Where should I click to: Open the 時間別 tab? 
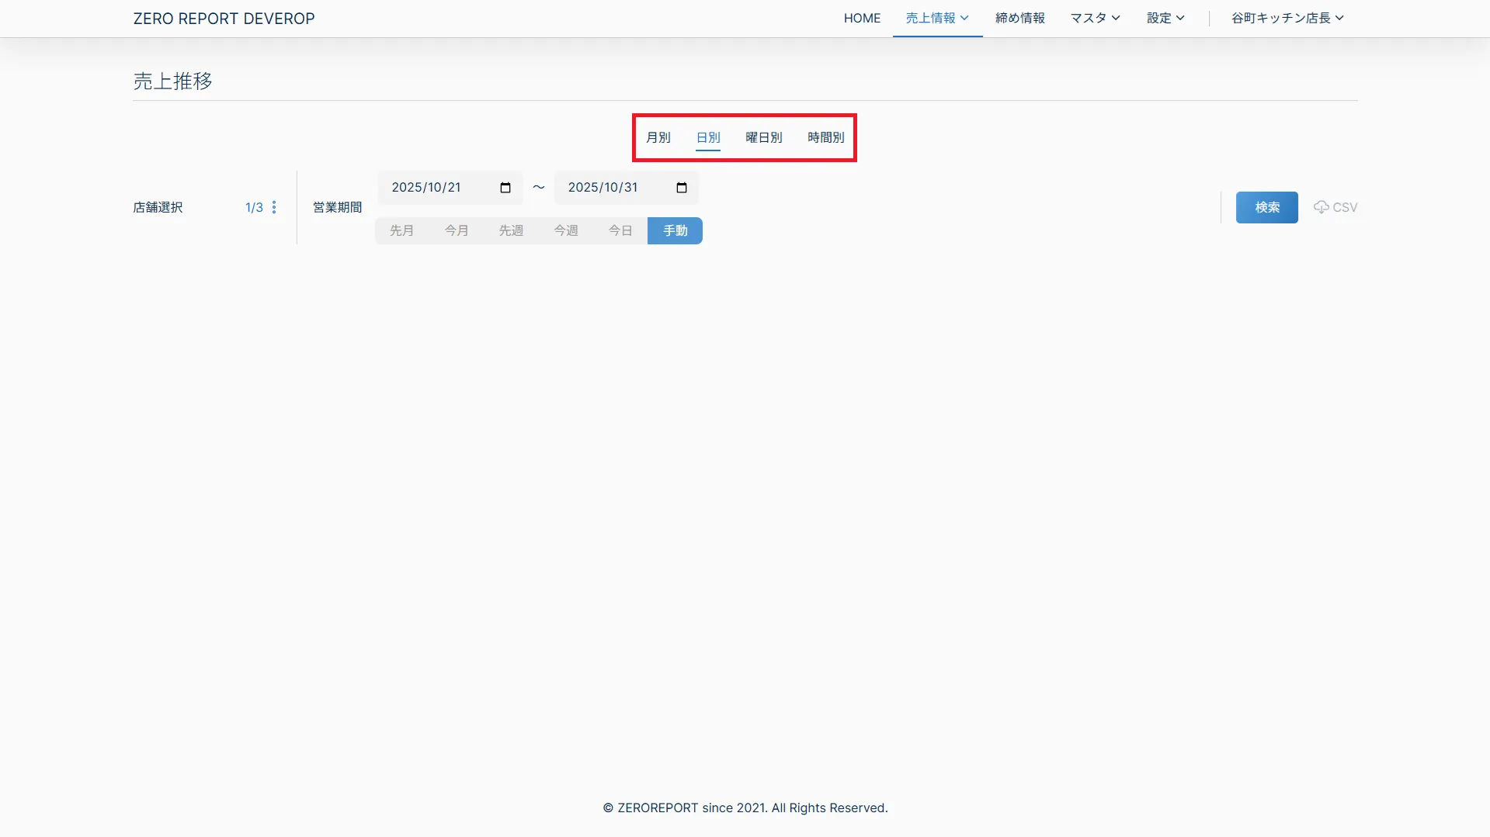coord(825,137)
